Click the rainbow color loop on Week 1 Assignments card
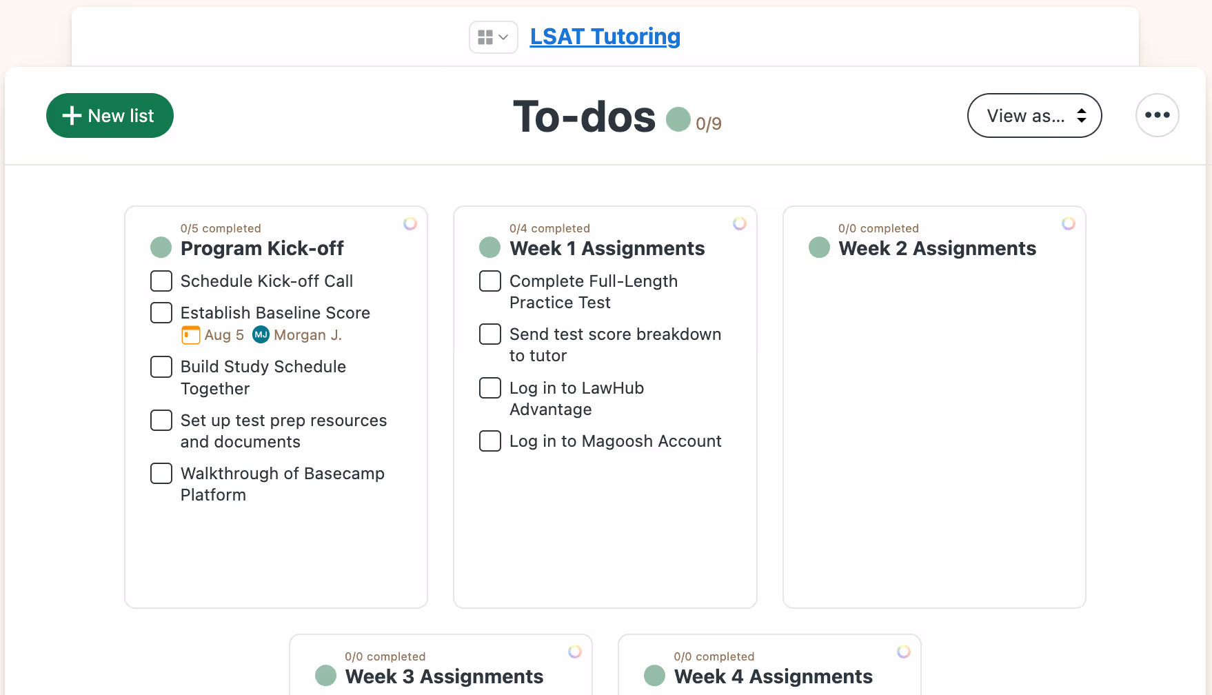The image size is (1212, 695). point(740,223)
